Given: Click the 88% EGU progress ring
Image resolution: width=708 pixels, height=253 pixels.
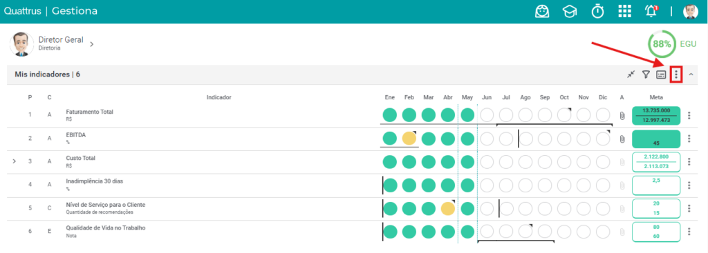Looking at the screenshot, I should point(662,44).
